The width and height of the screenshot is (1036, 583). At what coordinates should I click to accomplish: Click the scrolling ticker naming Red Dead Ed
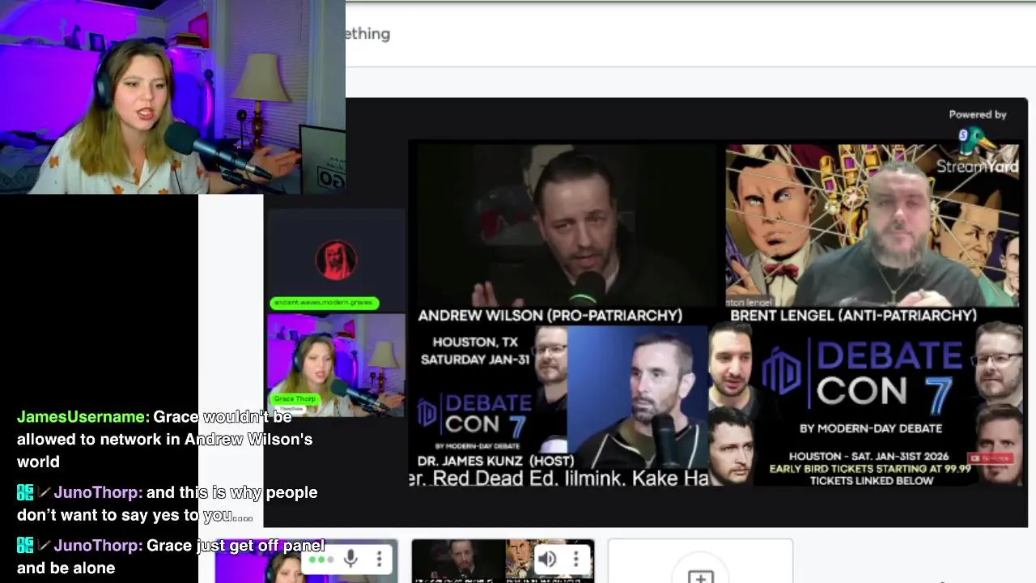point(558,479)
